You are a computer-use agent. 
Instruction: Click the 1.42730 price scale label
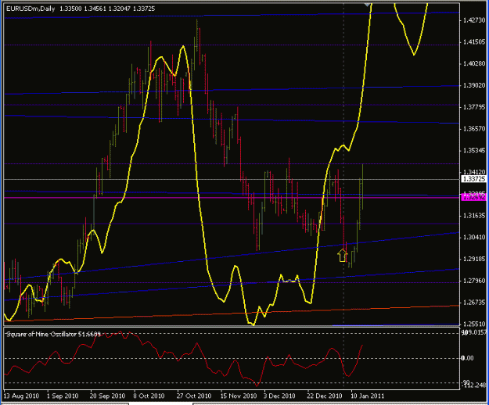click(474, 20)
